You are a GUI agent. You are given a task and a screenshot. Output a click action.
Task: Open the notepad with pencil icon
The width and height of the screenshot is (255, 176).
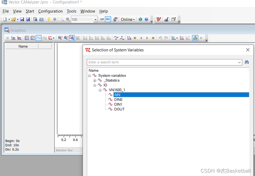coord(174,19)
